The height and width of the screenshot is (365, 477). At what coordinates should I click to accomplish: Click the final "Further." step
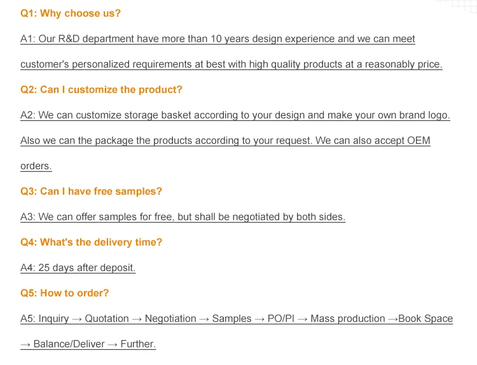tap(138, 344)
